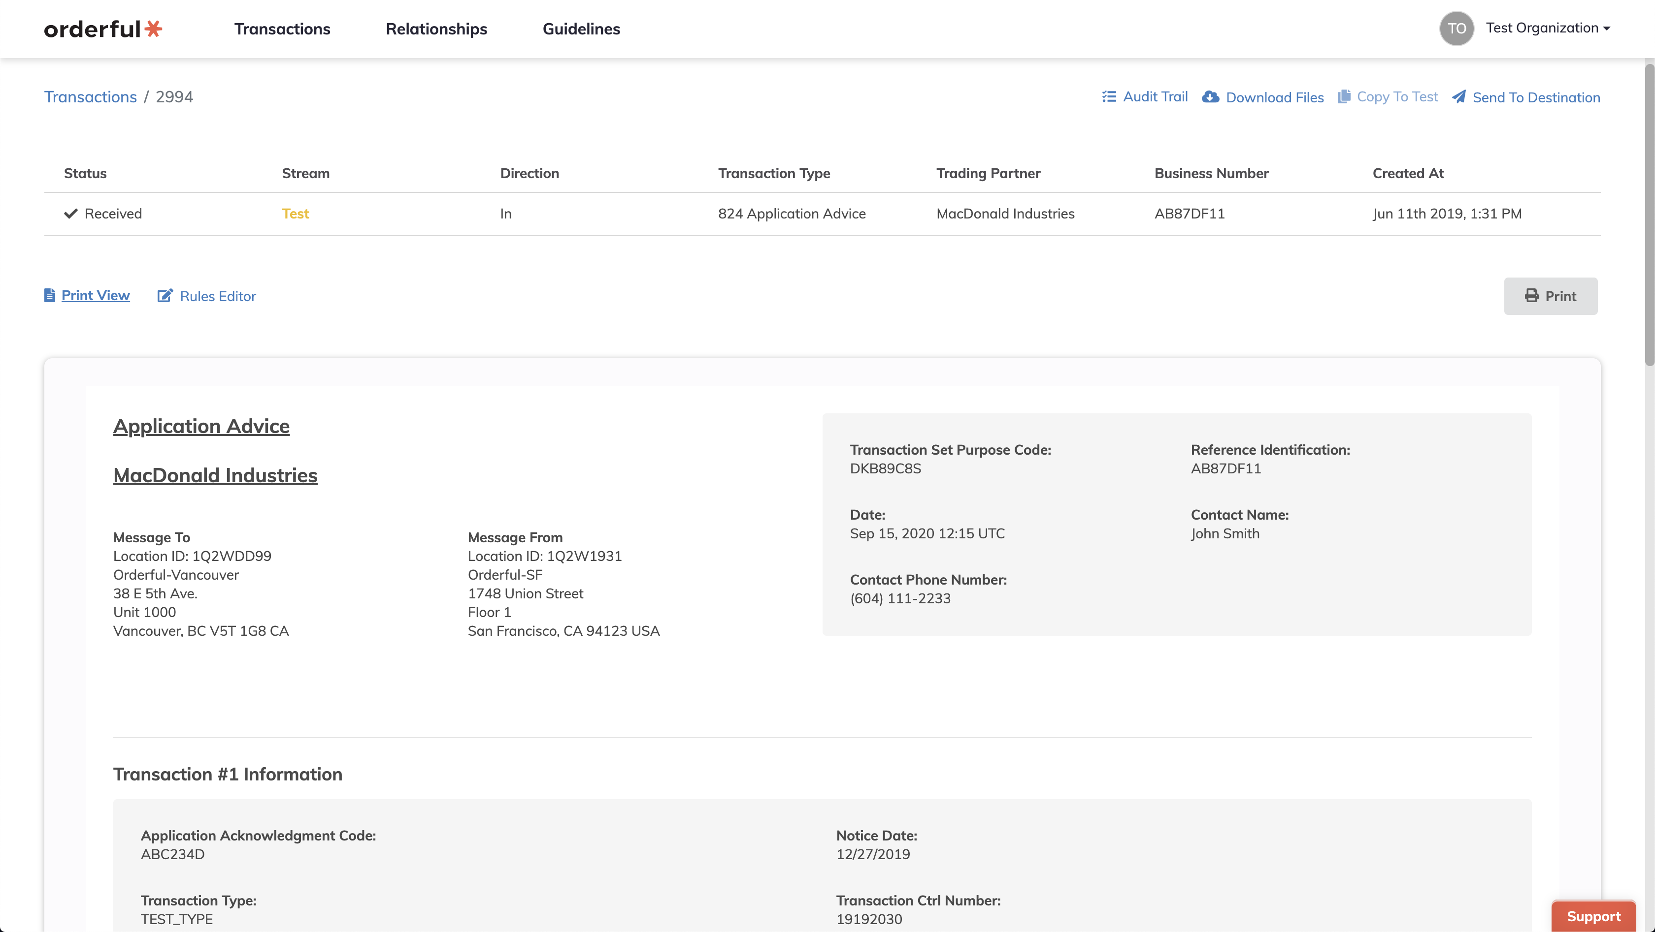The height and width of the screenshot is (932, 1655).
Task: Click 824 Application Advice cell
Action: [x=792, y=214]
